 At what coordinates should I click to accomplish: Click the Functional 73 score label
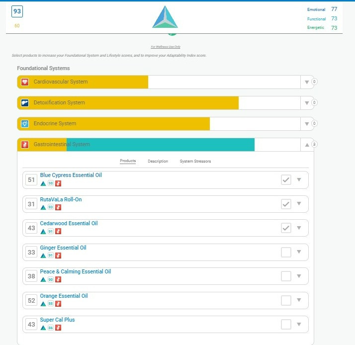tap(322, 18)
